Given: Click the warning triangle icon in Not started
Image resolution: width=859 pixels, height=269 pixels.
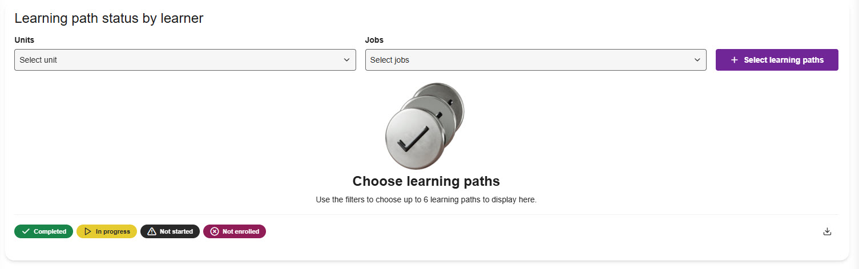Looking at the screenshot, I should (x=151, y=231).
